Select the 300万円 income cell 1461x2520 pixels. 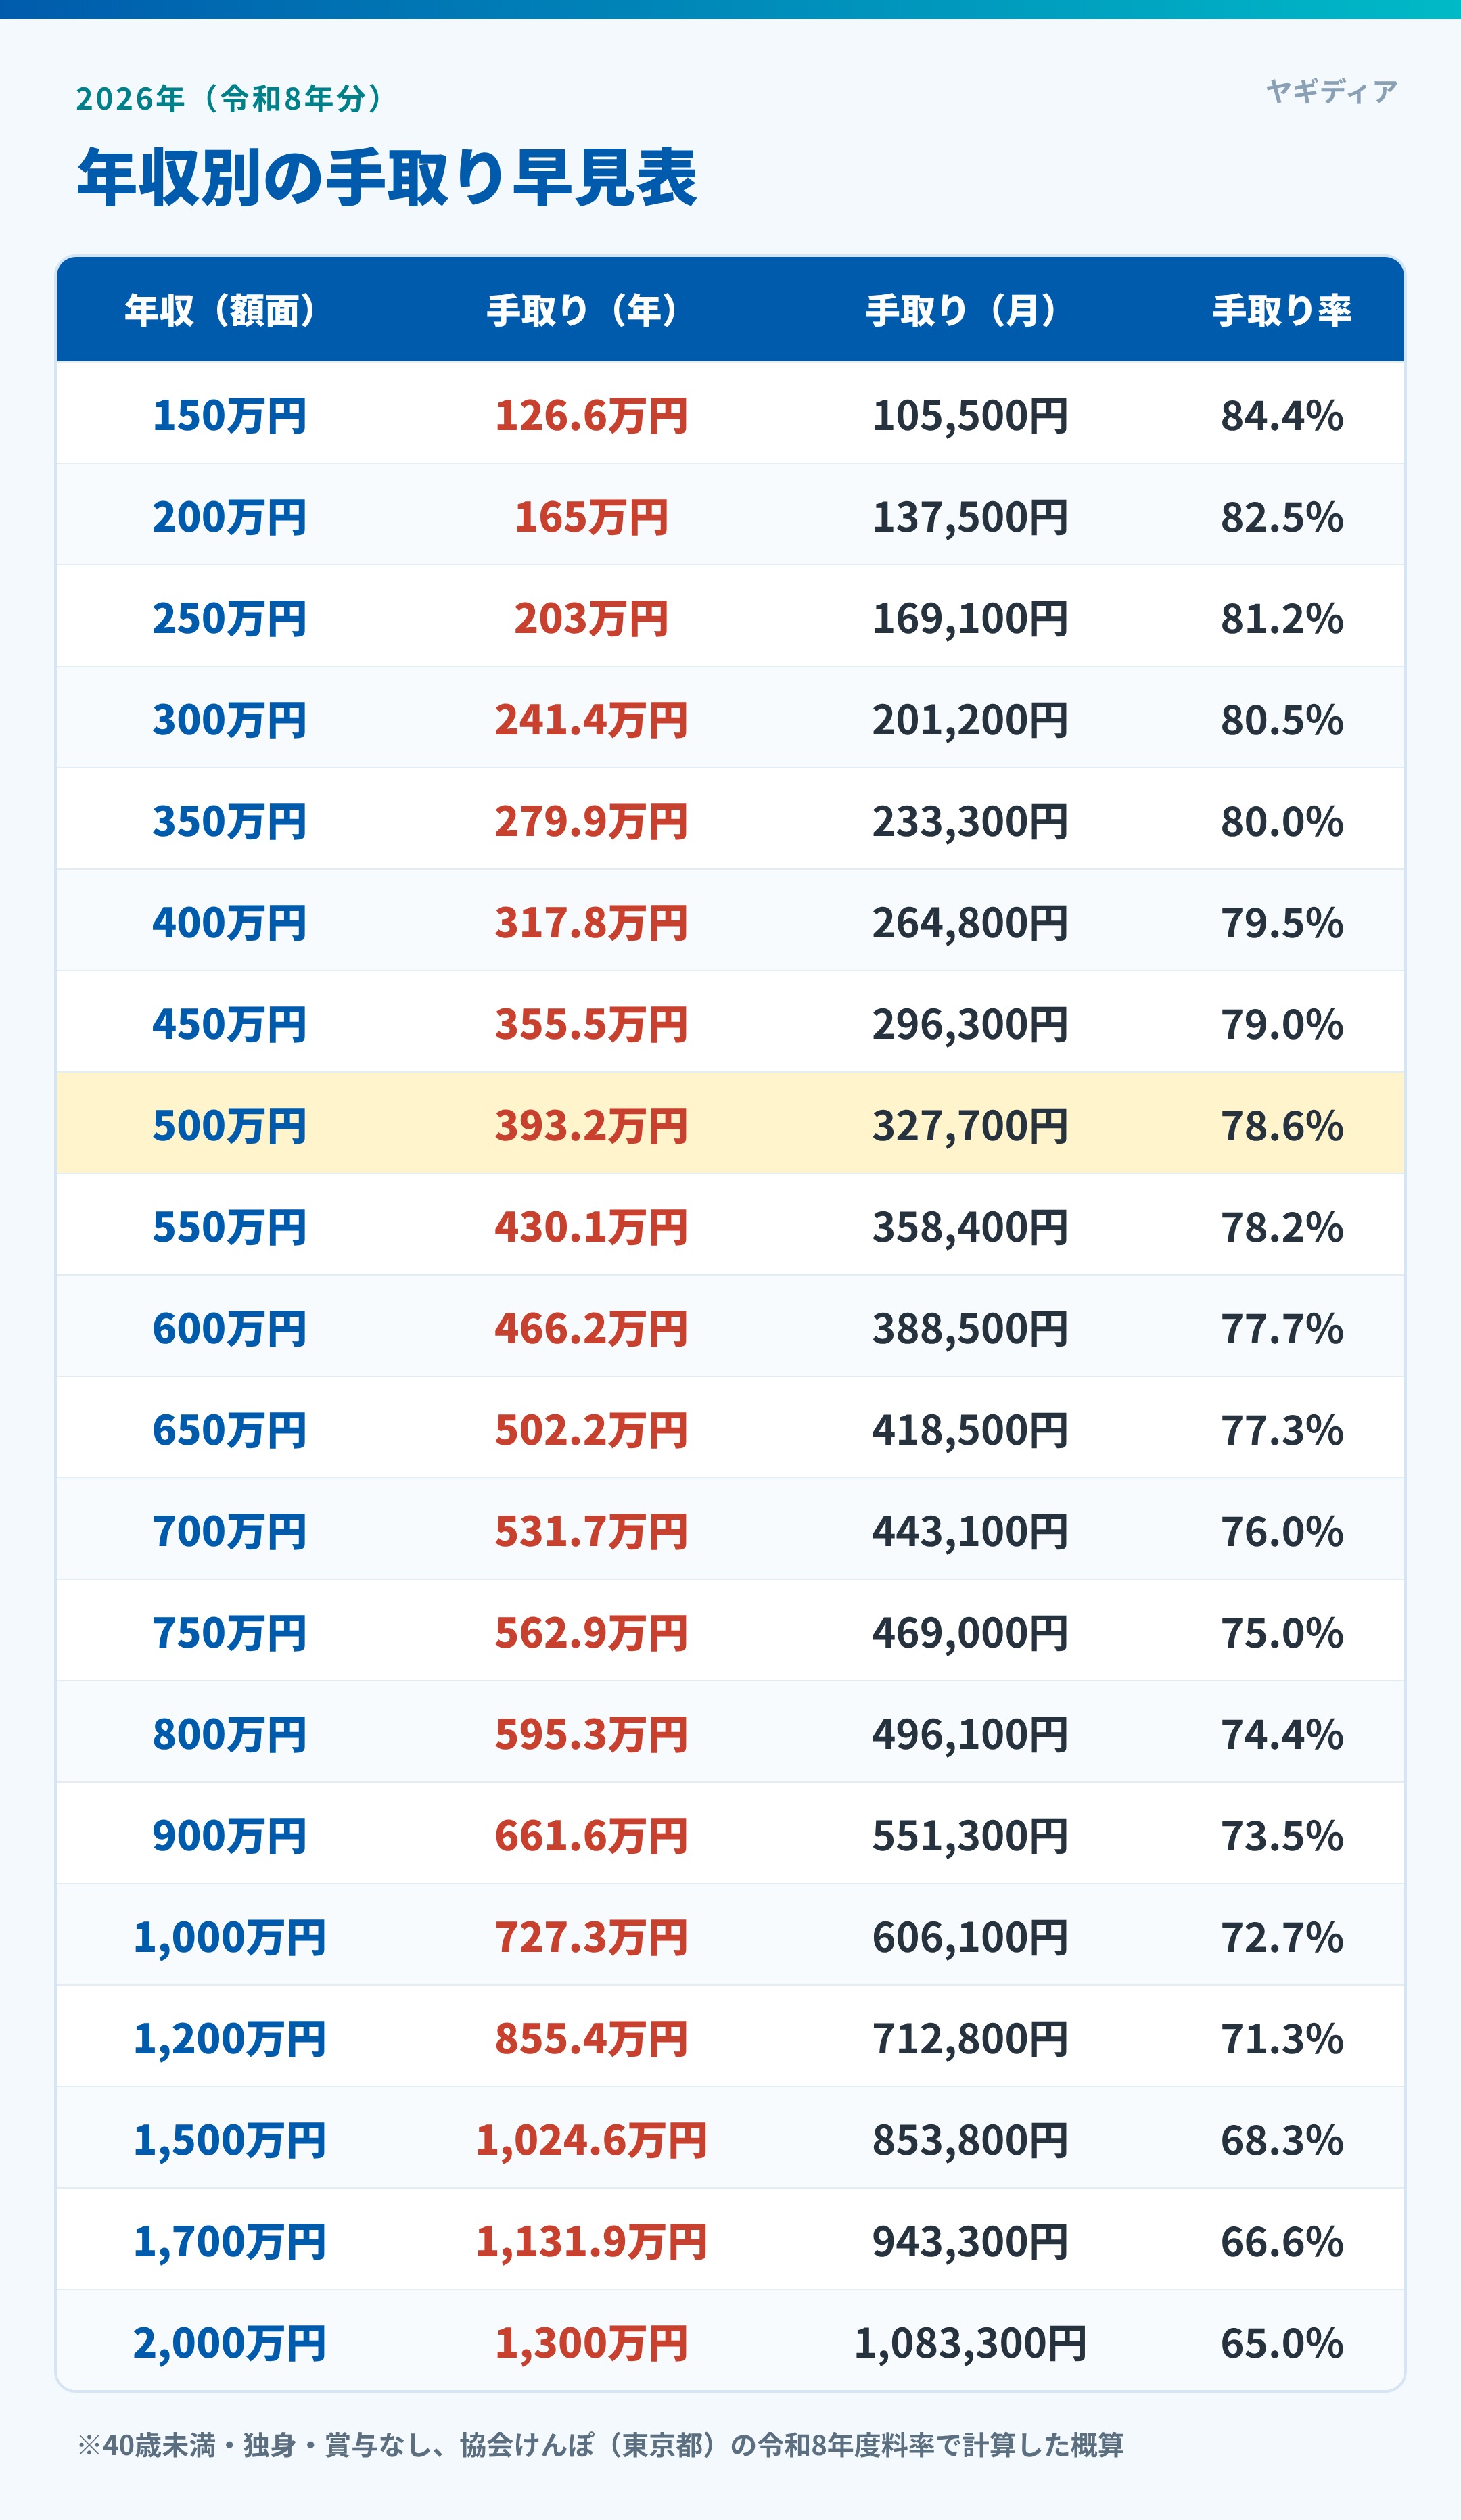coord(229,720)
